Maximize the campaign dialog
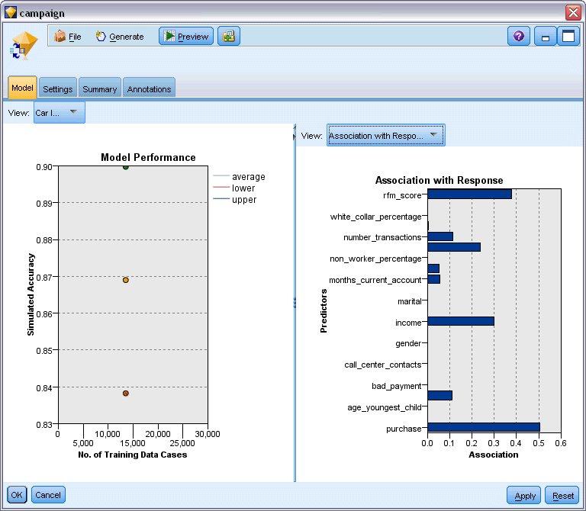 (x=568, y=37)
